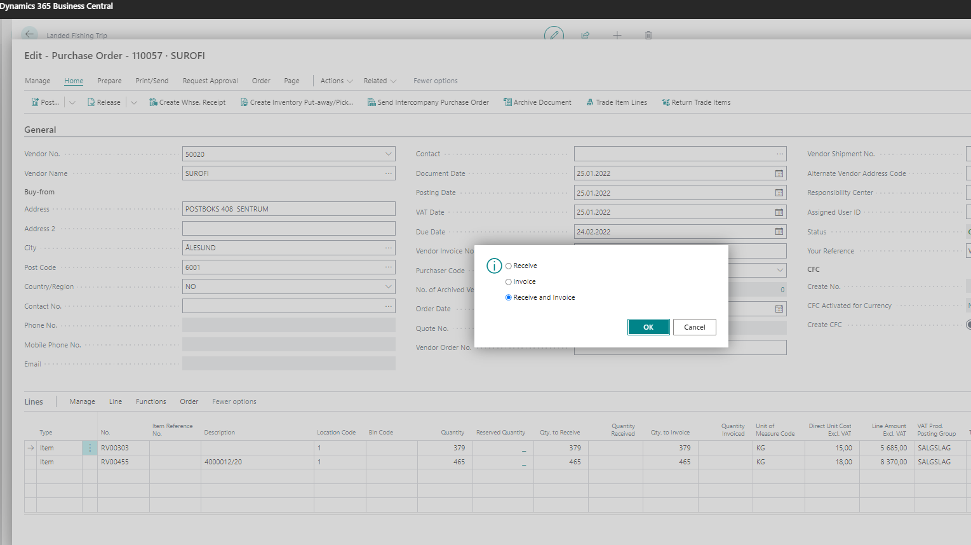Select the Receive radio option

(x=509, y=266)
